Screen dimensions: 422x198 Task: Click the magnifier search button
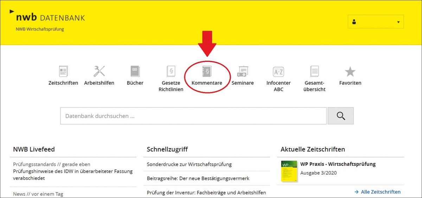click(x=340, y=116)
